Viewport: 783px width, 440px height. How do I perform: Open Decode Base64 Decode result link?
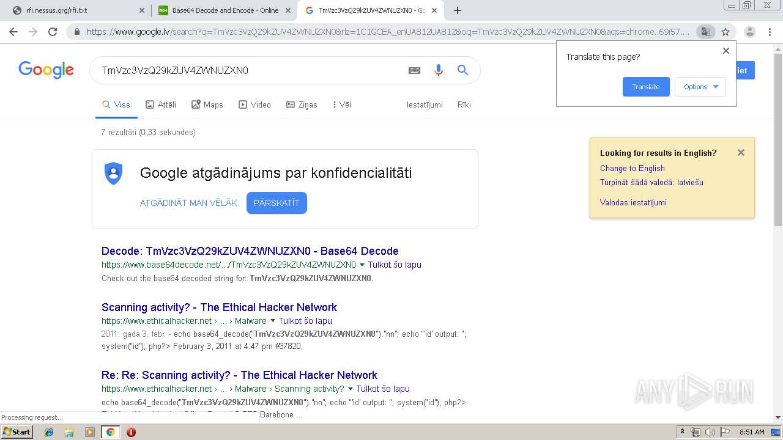[x=250, y=251]
